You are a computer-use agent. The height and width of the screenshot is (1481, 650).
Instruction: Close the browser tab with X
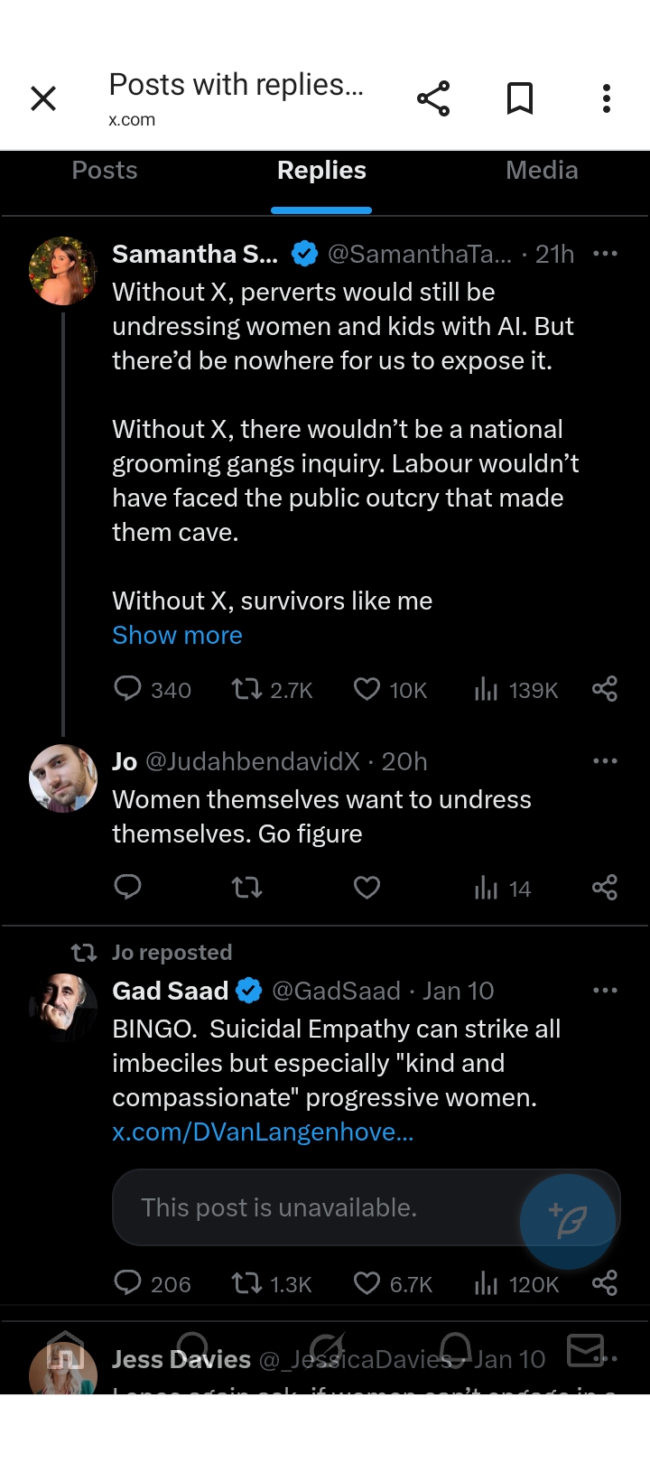pos(43,98)
